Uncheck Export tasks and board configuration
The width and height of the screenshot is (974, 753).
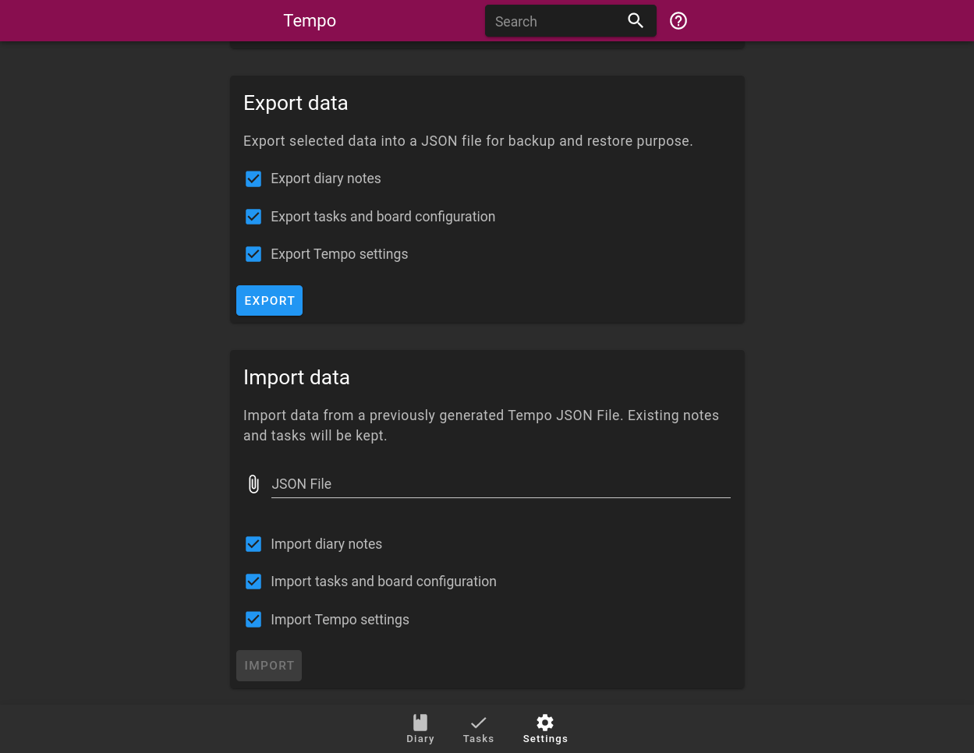click(x=253, y=217)
